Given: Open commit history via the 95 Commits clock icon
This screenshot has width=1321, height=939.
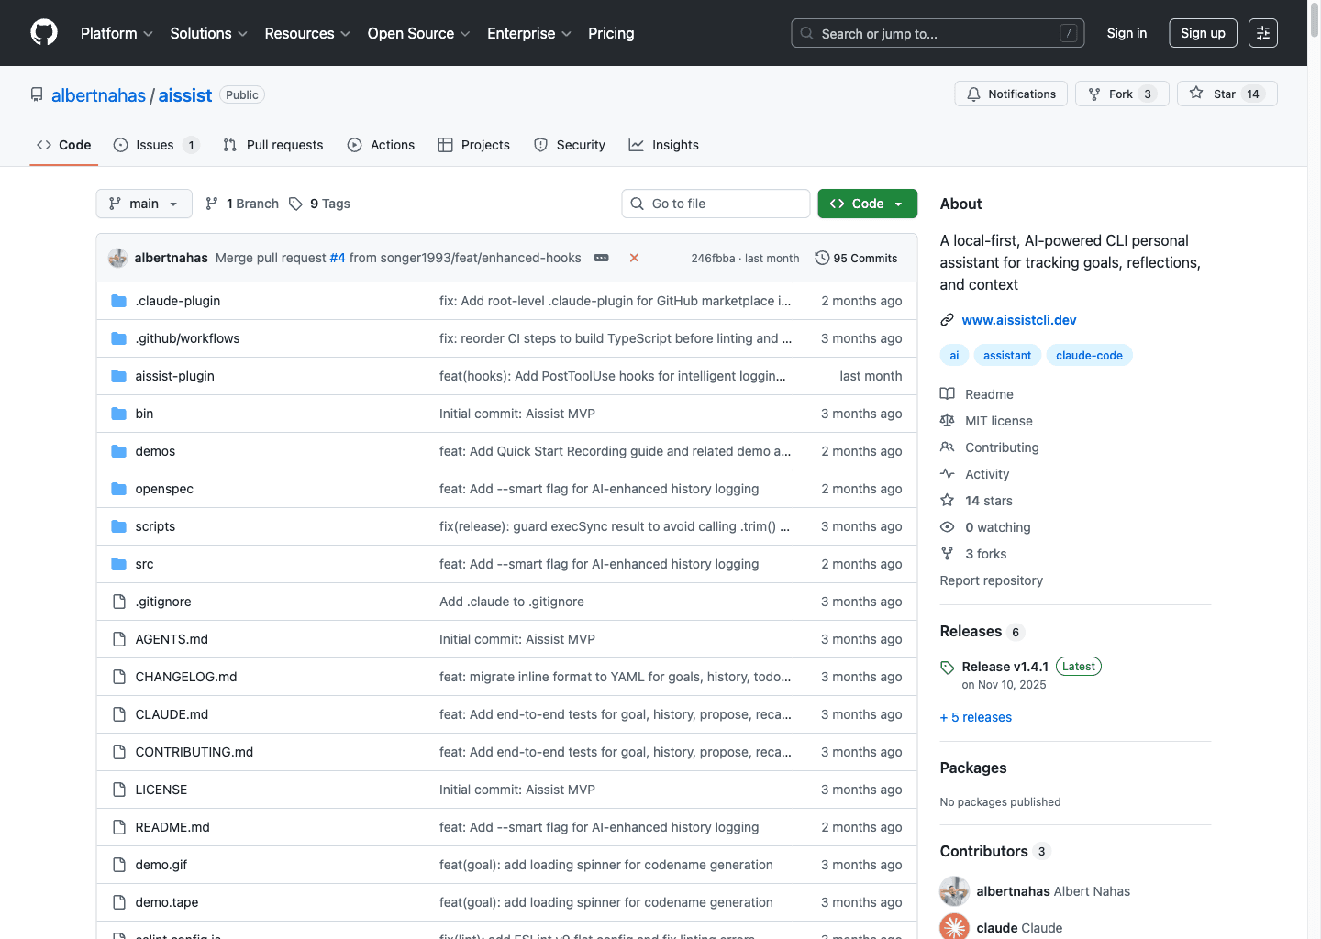Looking at the screenshot, I should coord(820,258).
